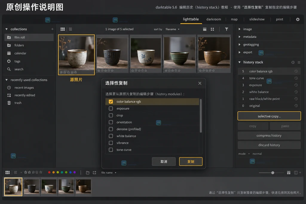Click the bottom bar grid layout icon
This screenshot has width=306, height=204.
pyautogui.click(x=7, y=172)
